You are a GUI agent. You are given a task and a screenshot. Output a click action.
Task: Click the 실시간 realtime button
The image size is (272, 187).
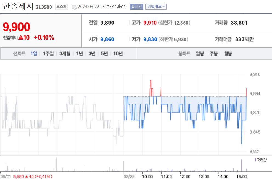pyautogui.click(x=136, y=7)
